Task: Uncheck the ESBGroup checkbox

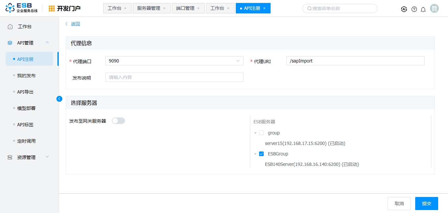Action: pos(261,154)
